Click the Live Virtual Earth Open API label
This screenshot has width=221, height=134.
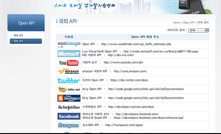(99, 52)
